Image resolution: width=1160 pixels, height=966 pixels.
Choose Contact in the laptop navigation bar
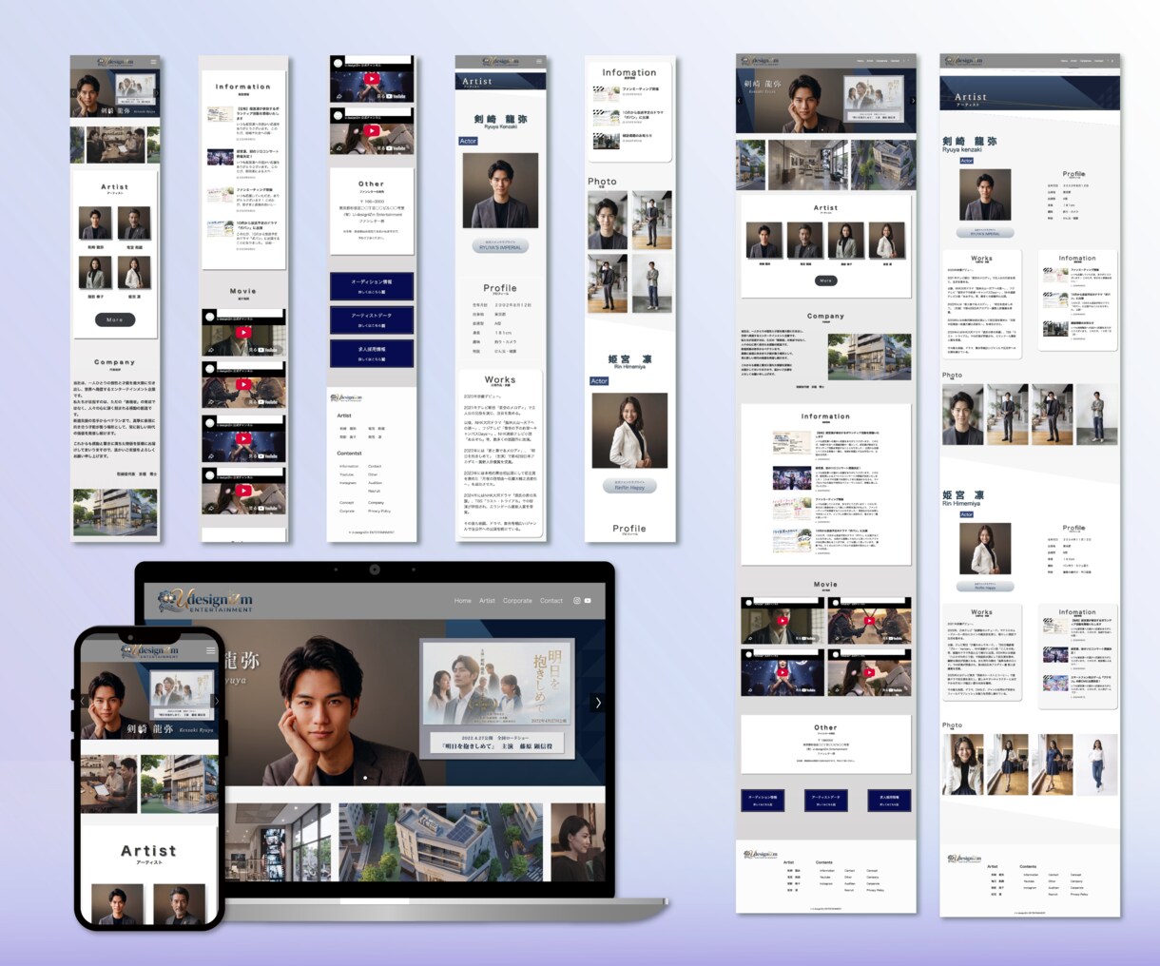pyautogui.click(x=551, y=601)
